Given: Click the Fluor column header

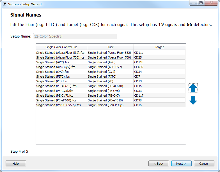Looking at the screenshot, I should coord(110,47).
